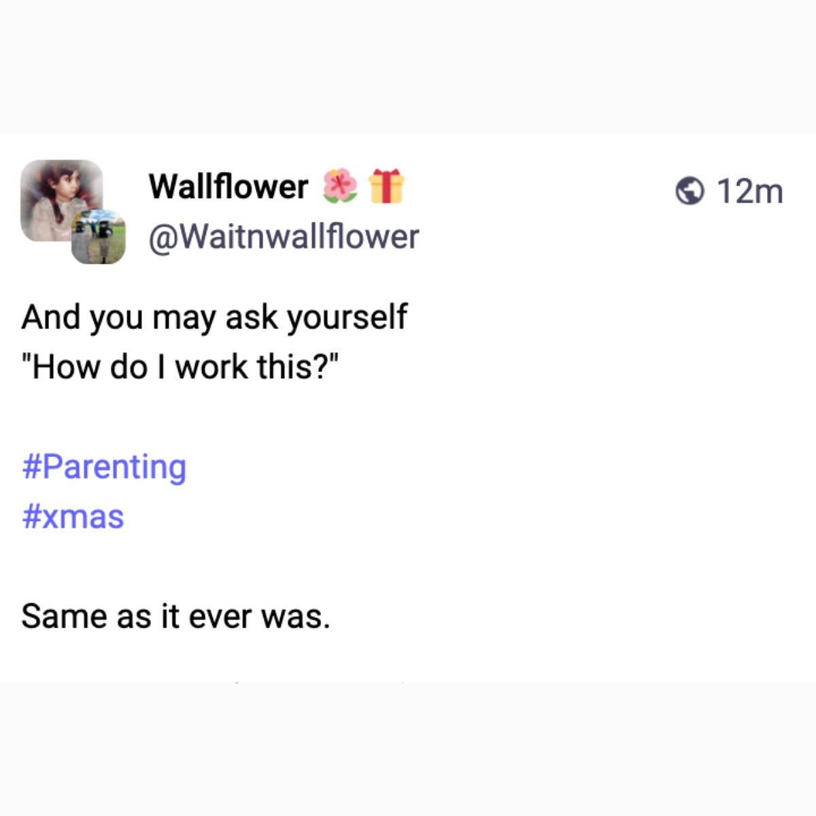Click the gray area below the post card
The image size is (816, 816).
pos(408,748)
